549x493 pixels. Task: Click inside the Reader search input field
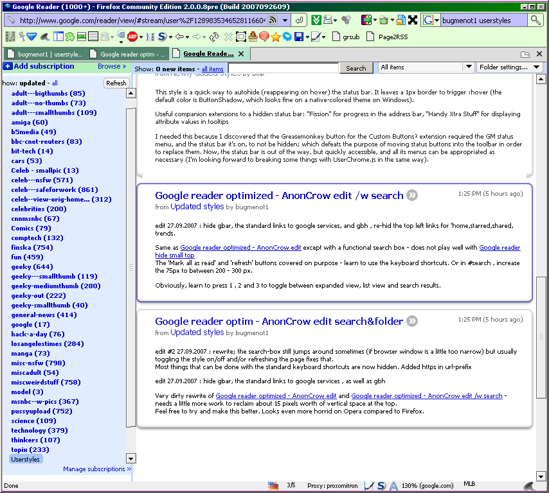tap(283, 68)
